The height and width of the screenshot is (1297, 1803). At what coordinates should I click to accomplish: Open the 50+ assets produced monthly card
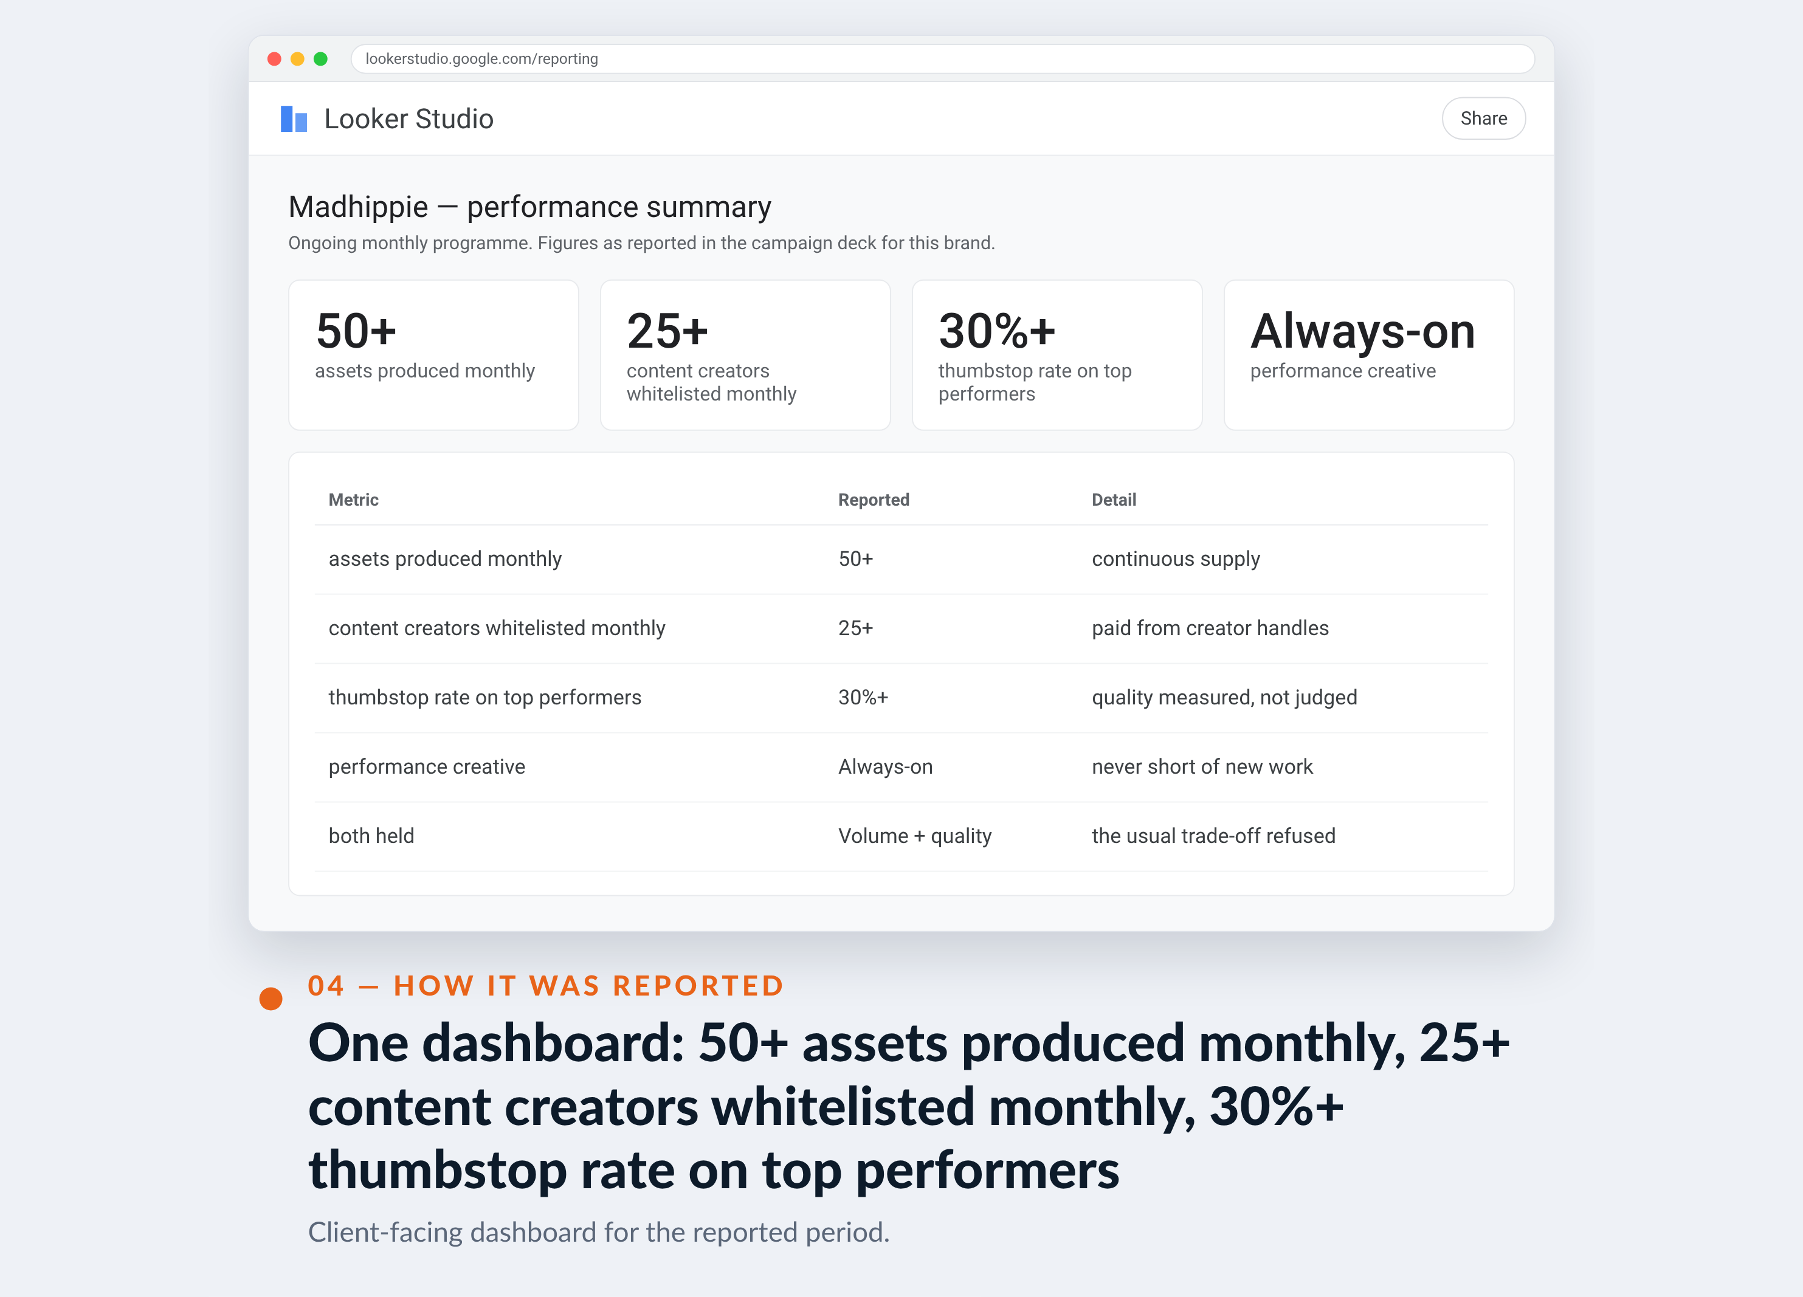click(433, 355)
